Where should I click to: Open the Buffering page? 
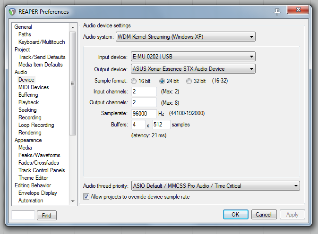[x=28, y=95]
